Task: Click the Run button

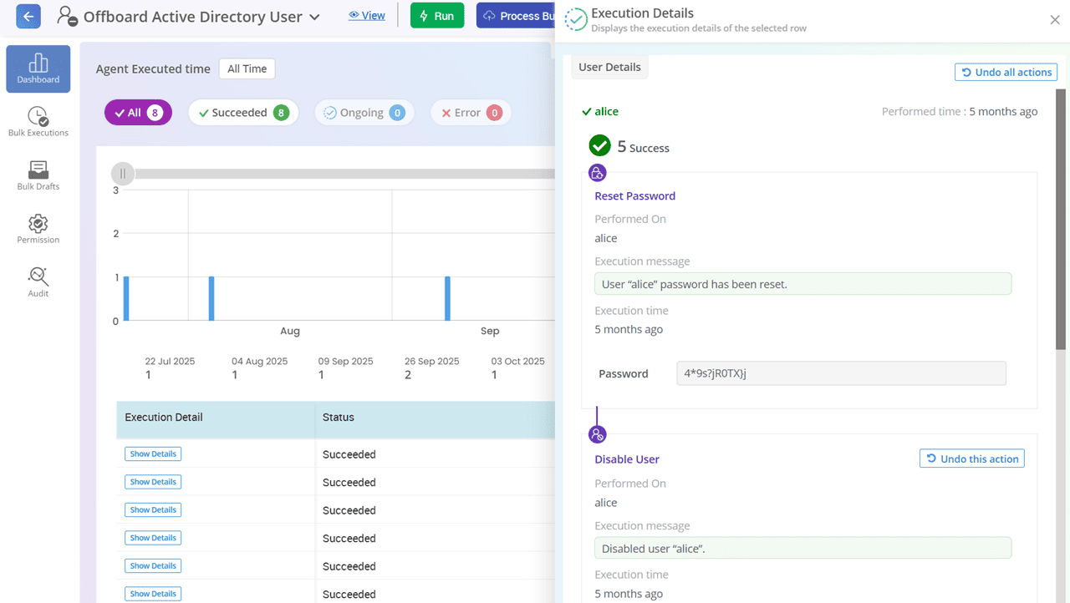Action: click(436, 16)
